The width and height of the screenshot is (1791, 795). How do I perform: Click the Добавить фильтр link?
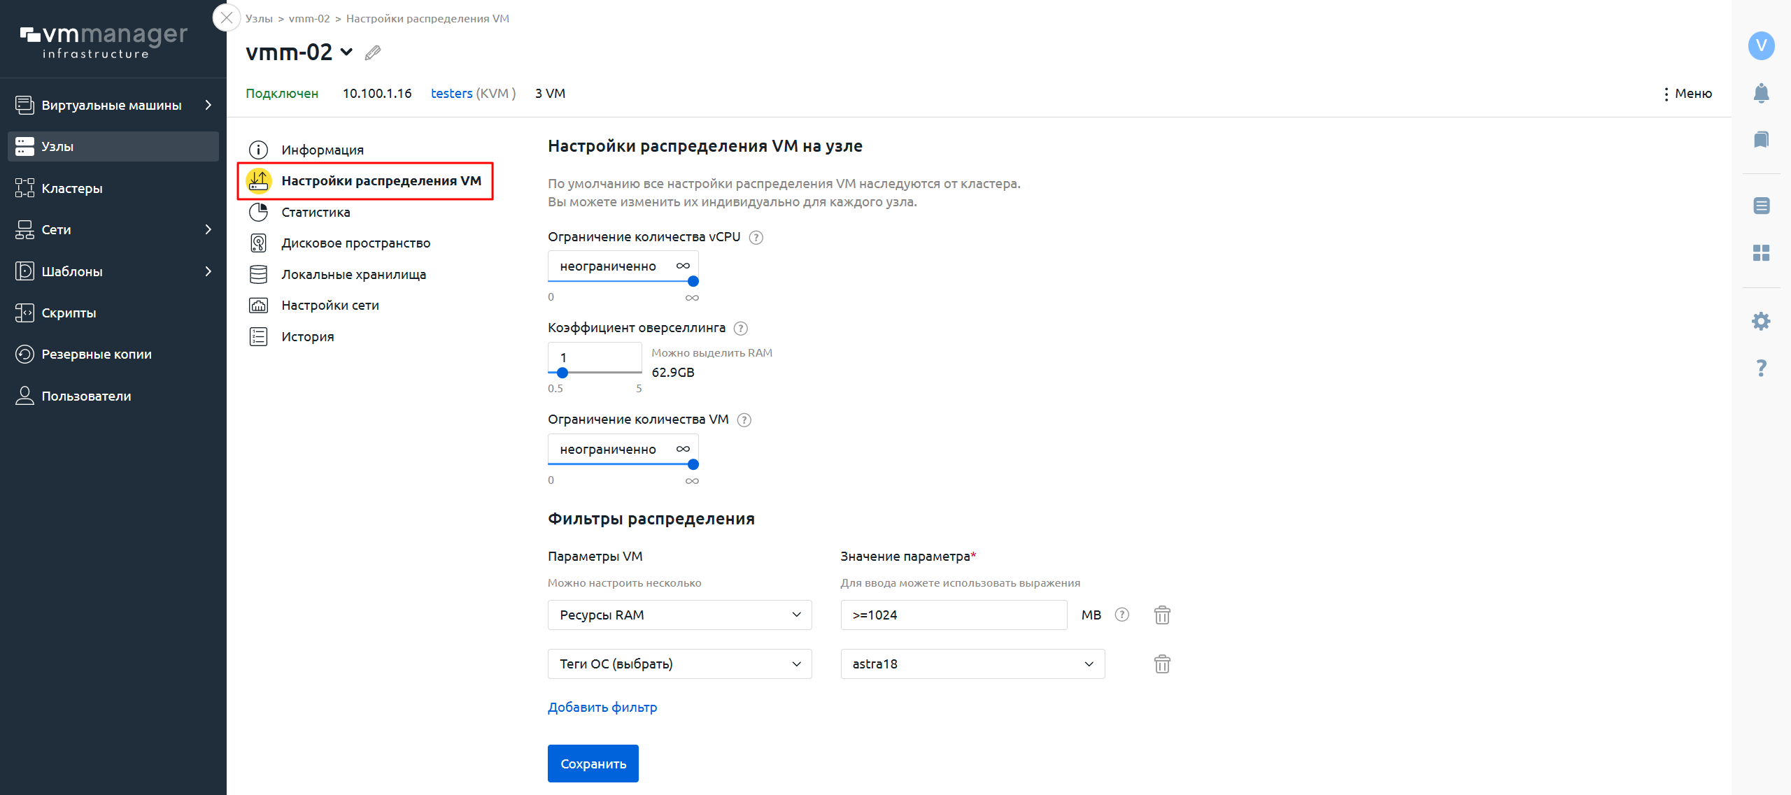602,708
